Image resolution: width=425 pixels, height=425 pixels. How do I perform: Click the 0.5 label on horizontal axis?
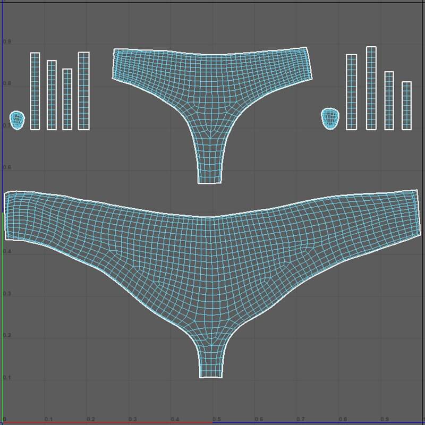pos(217,419)
